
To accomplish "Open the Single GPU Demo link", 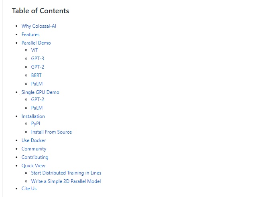I will point(41,92).
